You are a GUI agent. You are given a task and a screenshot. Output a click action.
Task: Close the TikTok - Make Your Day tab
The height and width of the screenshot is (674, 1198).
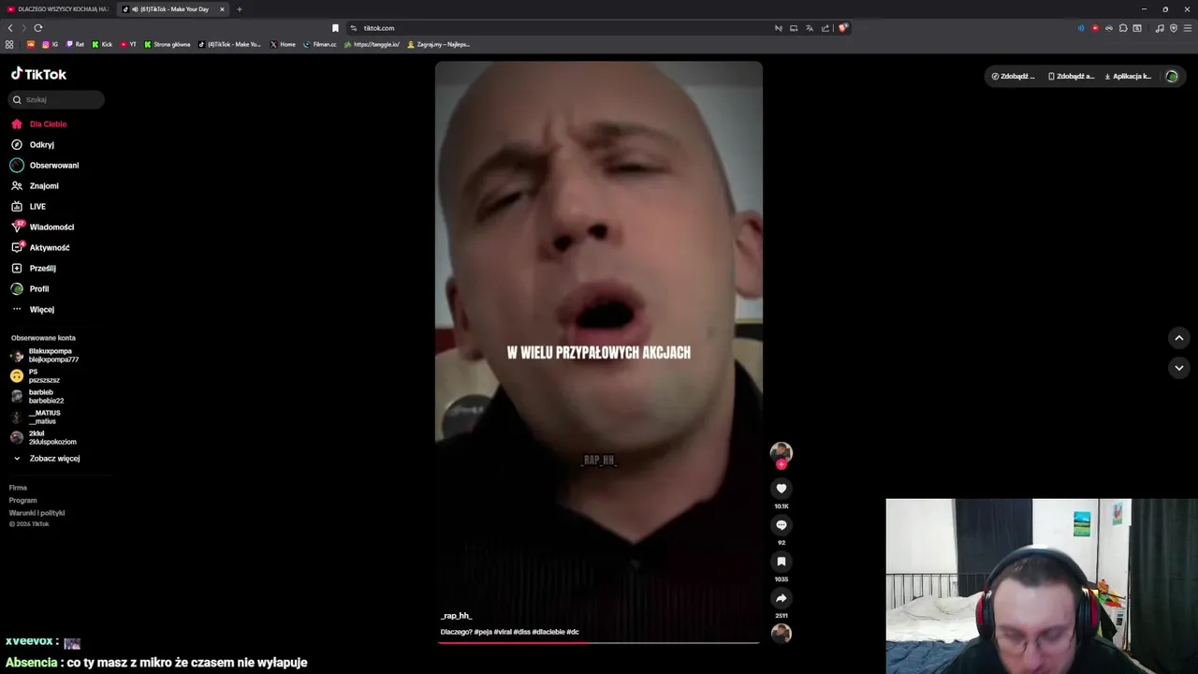pos(222,9)
